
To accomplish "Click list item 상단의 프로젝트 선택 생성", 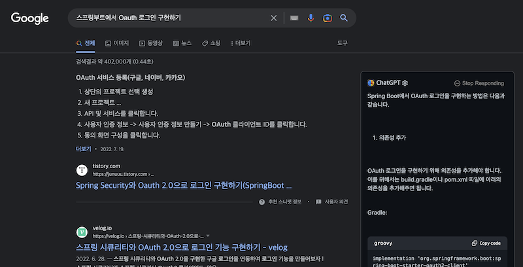I will click(118, 92).
